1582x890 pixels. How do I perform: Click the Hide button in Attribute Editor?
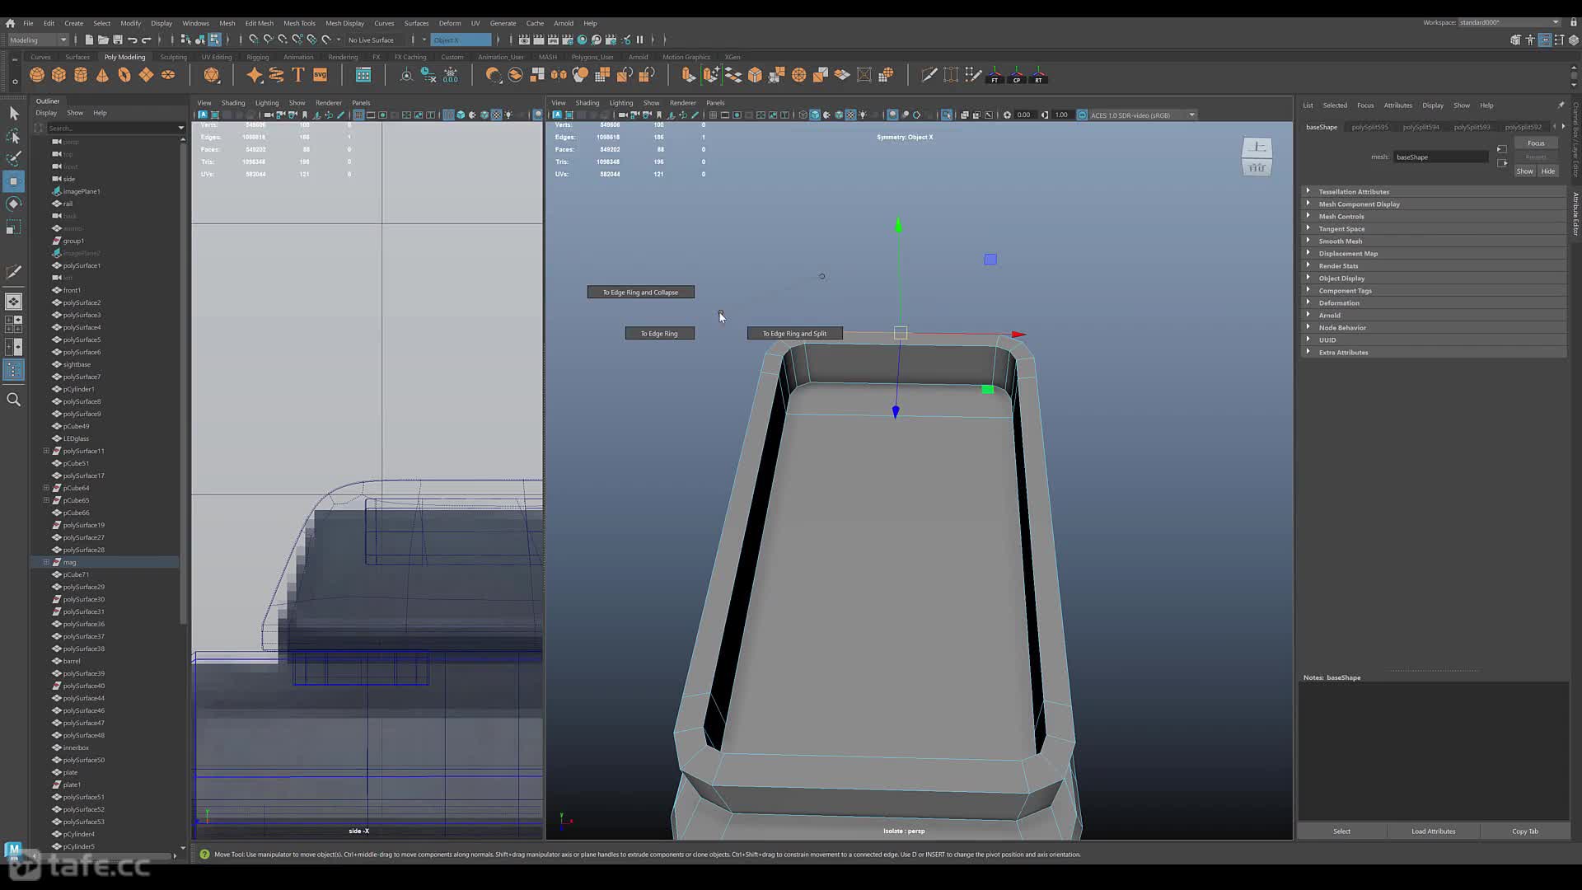1548,171
